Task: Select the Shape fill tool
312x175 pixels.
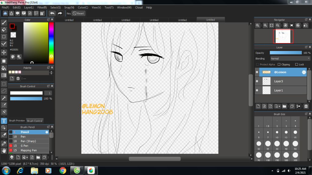Action: tap(4, 61)
